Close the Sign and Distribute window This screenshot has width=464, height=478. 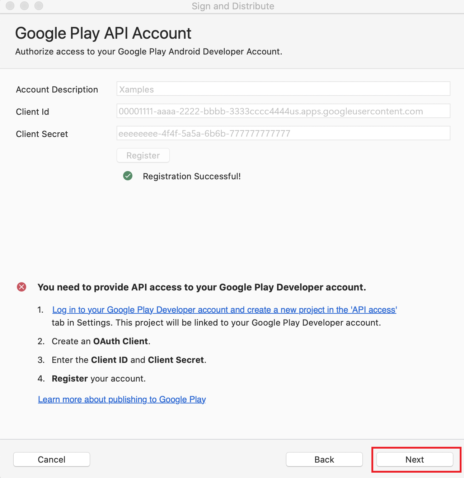click(x=10, y=6)
